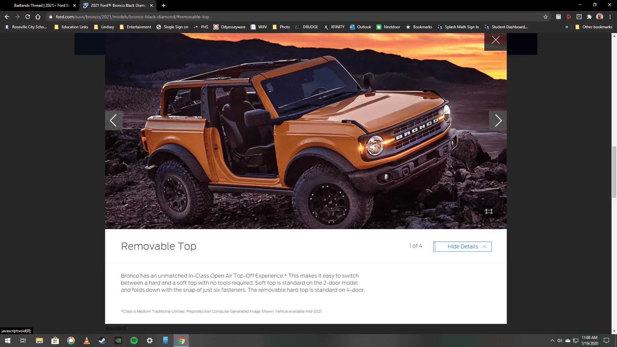617x347 pixels.
Task: Open Settings gear on taskbar
Action: 150,341
